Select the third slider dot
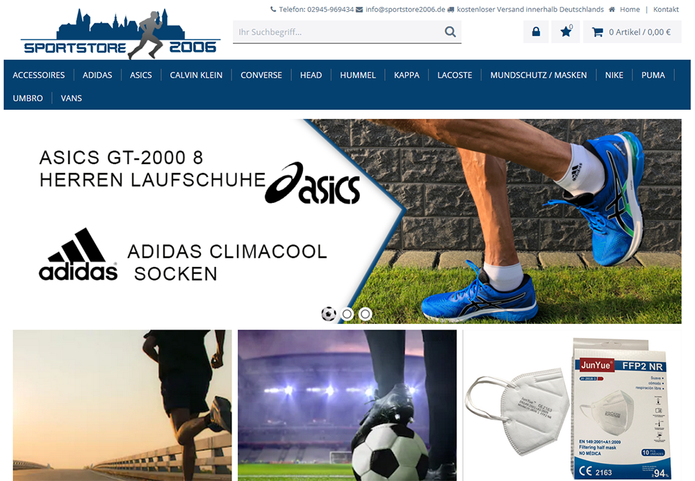The image size is (695, 481). 366,314
